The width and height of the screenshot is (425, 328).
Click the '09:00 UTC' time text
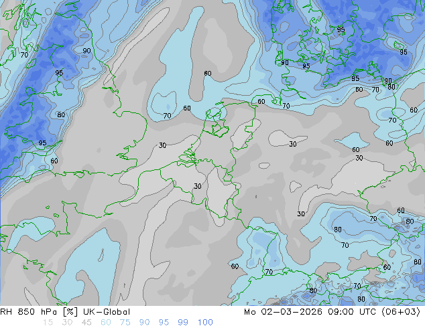(x=353, y=312)
